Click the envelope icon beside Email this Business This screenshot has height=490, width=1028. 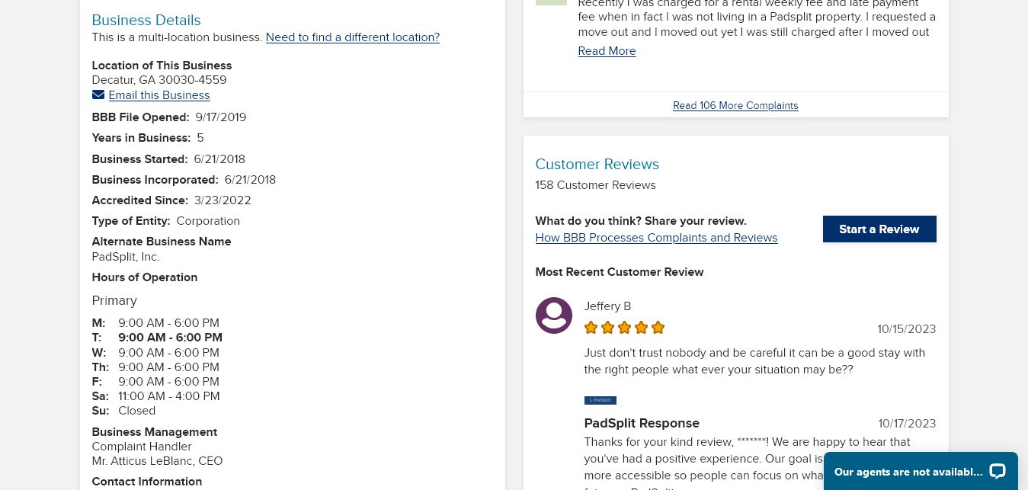click(98, 94)
